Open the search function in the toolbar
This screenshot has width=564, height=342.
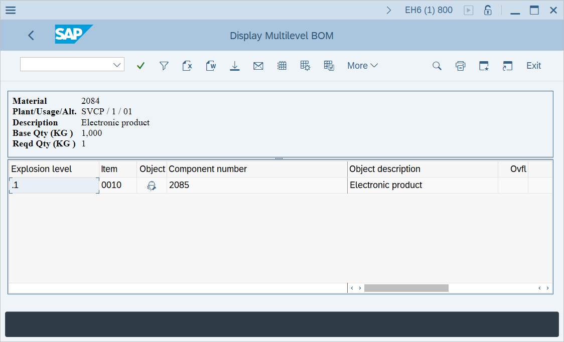(437, 65)
